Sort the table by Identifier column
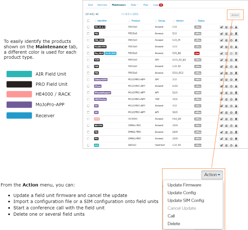 [102, 21]
